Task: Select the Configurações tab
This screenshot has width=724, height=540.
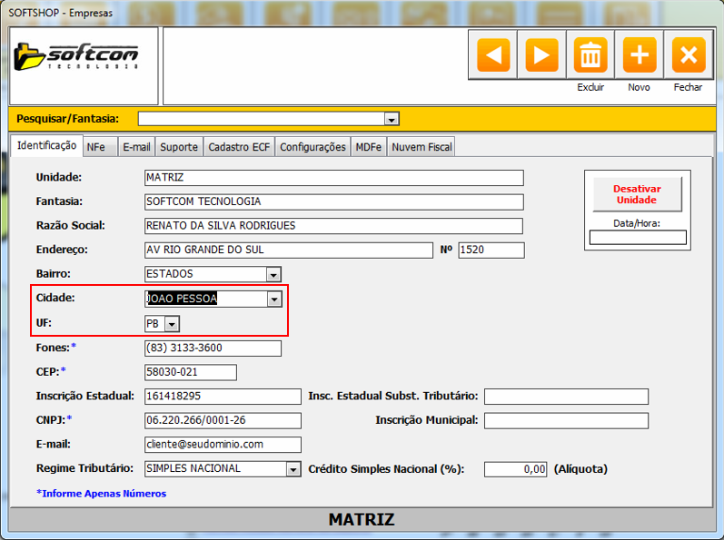Action: (x=312, y=147)
